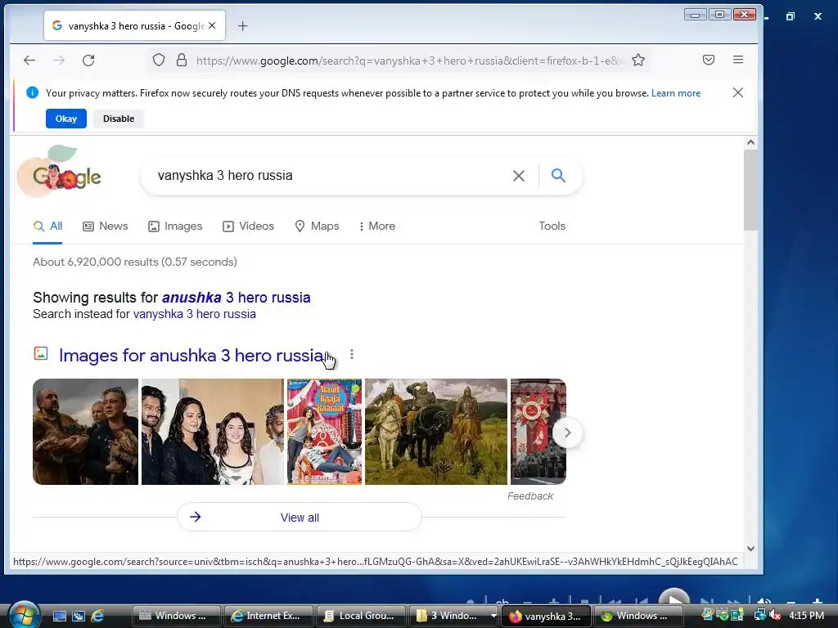Switch to the Images tab
Screen dimensions: 838x628
[175, 226]
